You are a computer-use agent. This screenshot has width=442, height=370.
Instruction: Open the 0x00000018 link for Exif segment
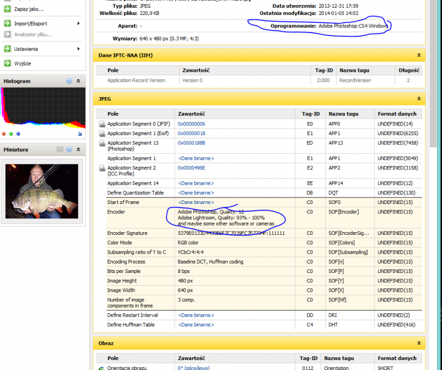pos(191,133)
